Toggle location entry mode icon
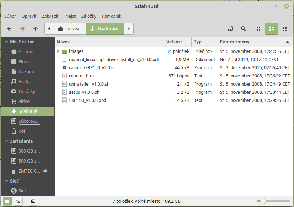Screen dimensions: 294x207 (230, 29)
